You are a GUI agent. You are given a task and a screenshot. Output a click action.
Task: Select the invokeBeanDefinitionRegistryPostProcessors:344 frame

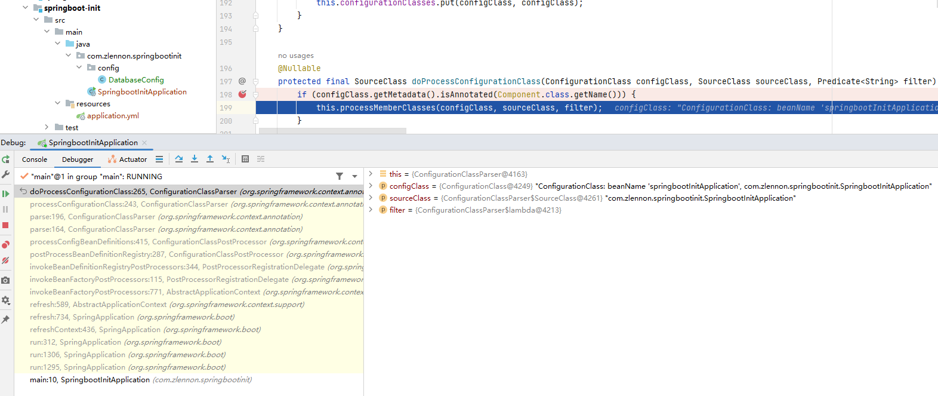coord(189,267)
